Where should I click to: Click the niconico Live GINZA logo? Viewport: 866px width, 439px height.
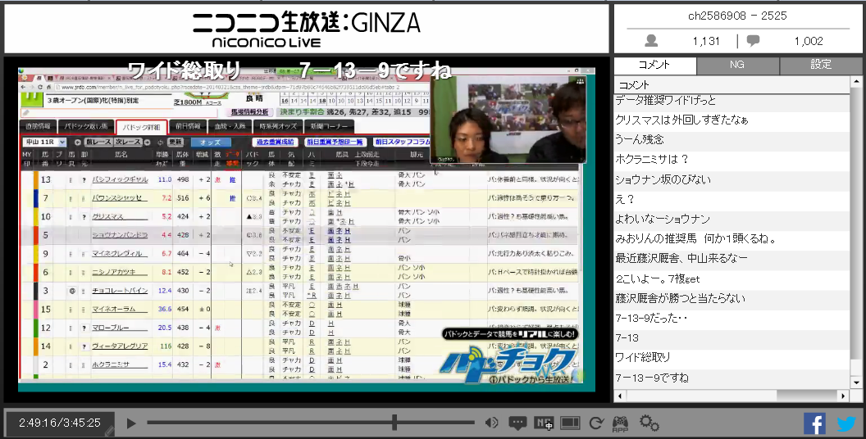(307, 29)
